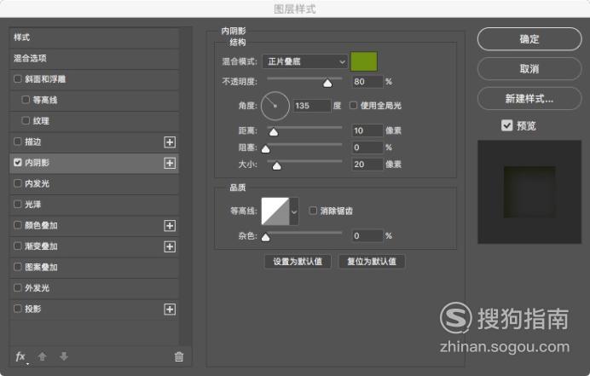Enable the 外发光 checkbox
This screenshot has width=590, height=376.
click(17, 287)
